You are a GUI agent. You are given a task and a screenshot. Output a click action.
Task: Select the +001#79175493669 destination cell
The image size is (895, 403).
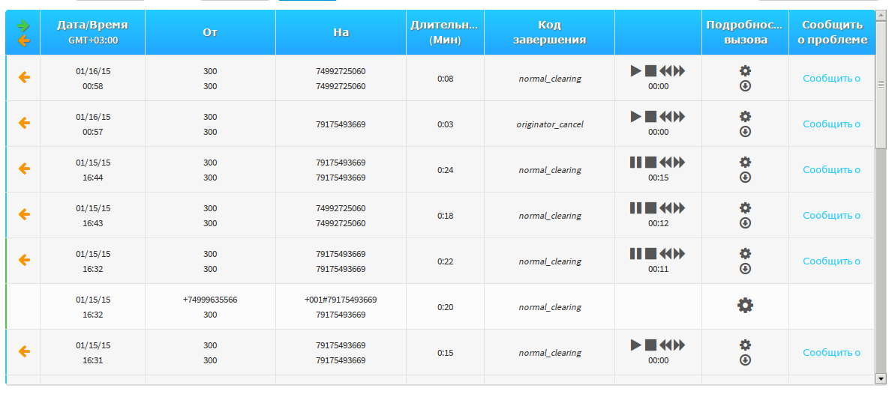pos(341,300)
